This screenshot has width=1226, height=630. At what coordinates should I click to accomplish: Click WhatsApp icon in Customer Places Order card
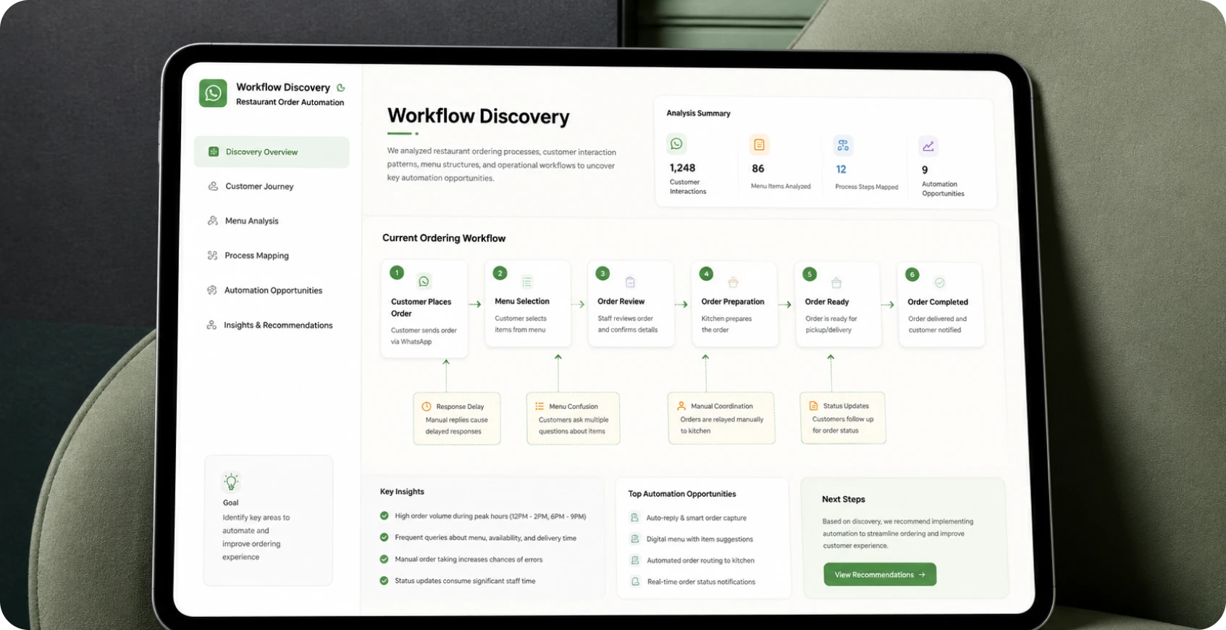point(424,281)
